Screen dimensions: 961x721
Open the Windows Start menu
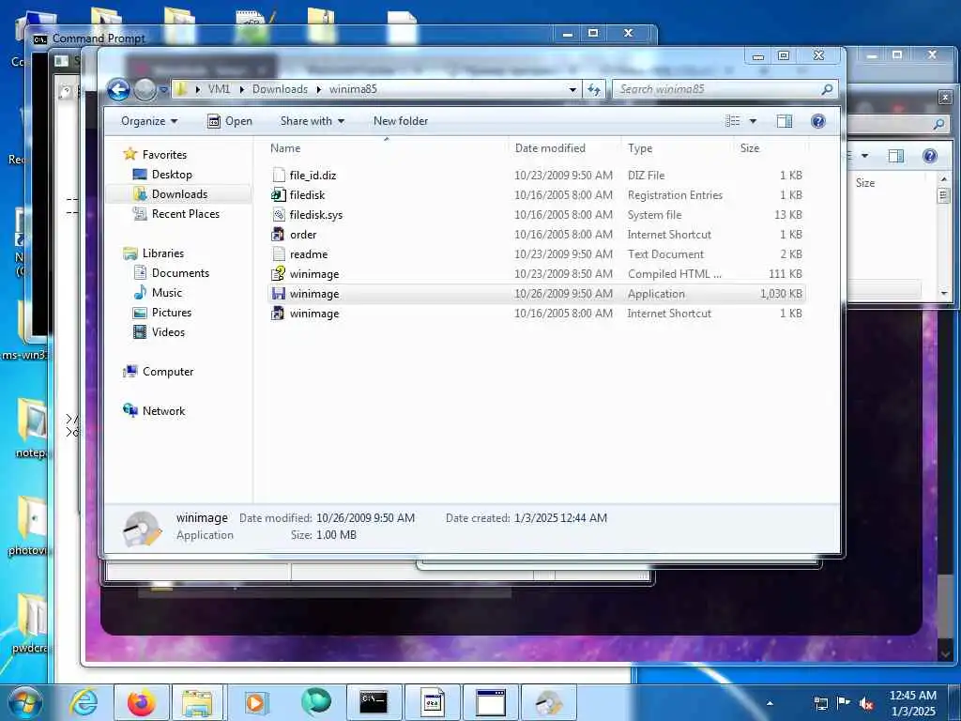(25, 702)
